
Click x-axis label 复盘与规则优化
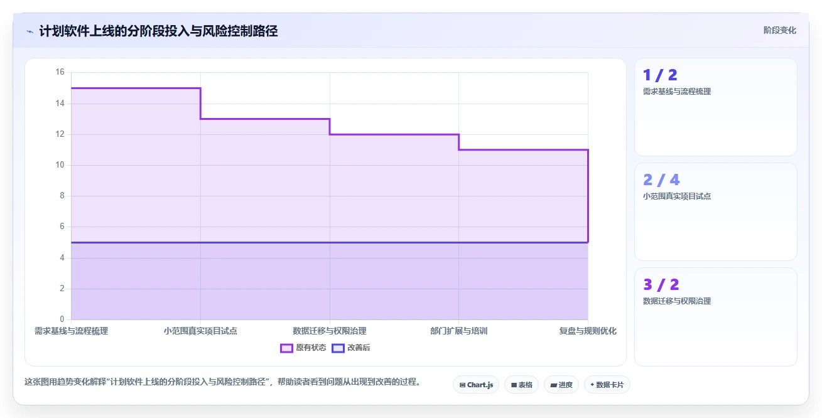point(588,331)
